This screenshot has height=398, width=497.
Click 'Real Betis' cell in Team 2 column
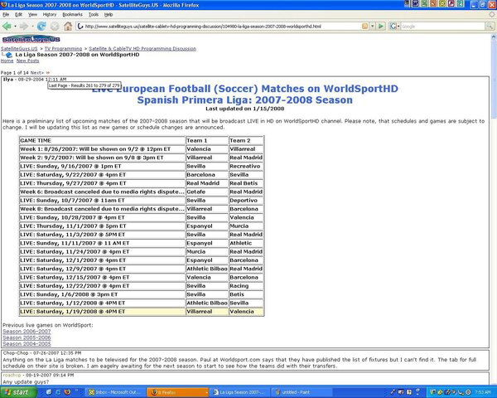246,183
